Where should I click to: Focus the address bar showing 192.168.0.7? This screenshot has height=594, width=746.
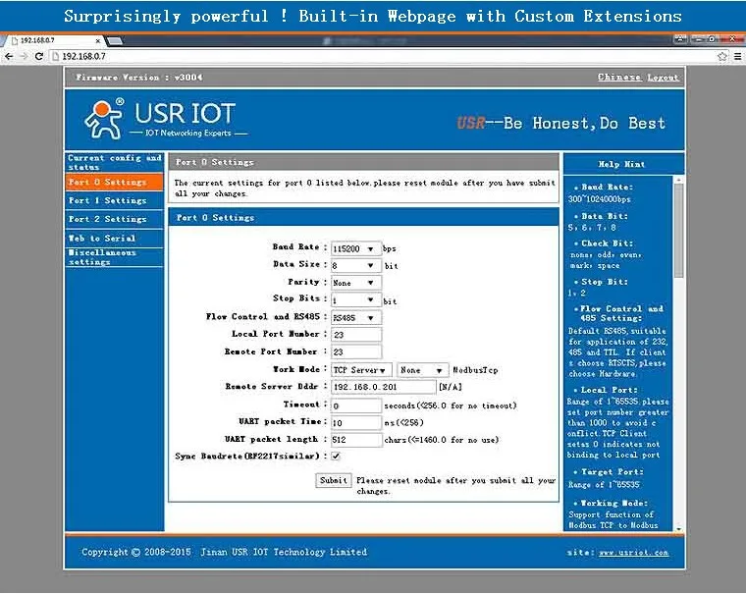coord(381,56)
